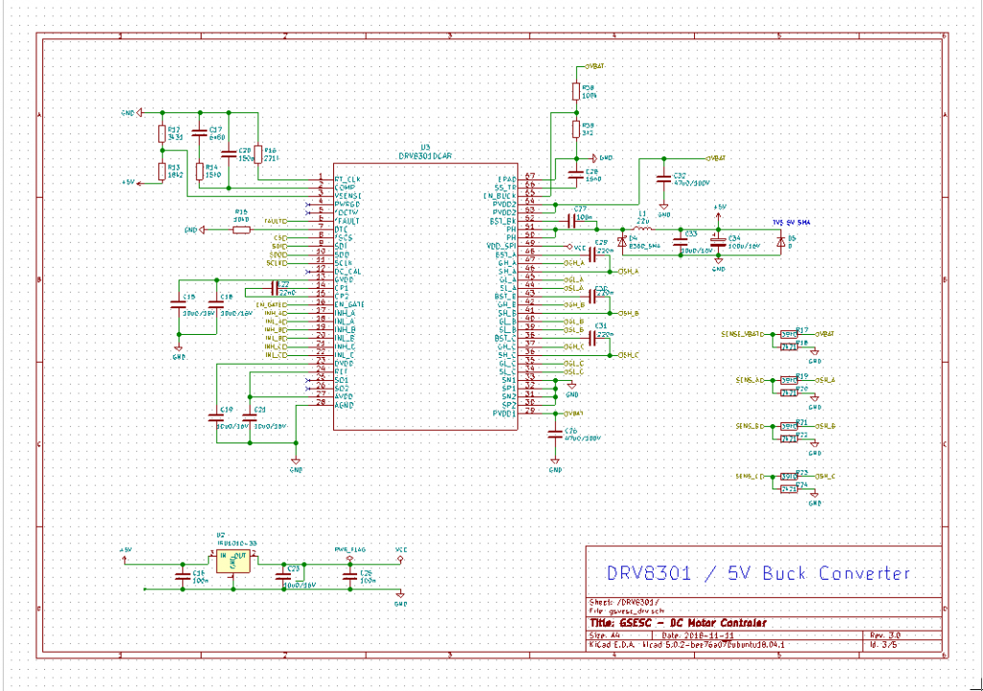Select the PVDD1 pin name on U3

504,414
